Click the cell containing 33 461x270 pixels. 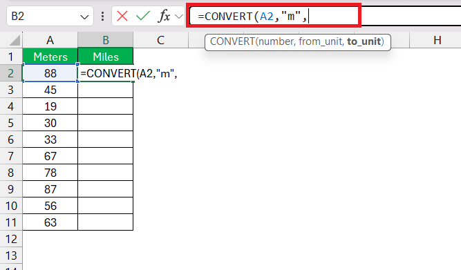[50, 139]
